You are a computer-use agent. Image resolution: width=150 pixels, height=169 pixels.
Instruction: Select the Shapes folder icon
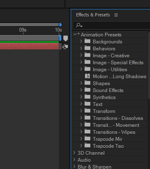pyautogui.click(x=87, y=83)
